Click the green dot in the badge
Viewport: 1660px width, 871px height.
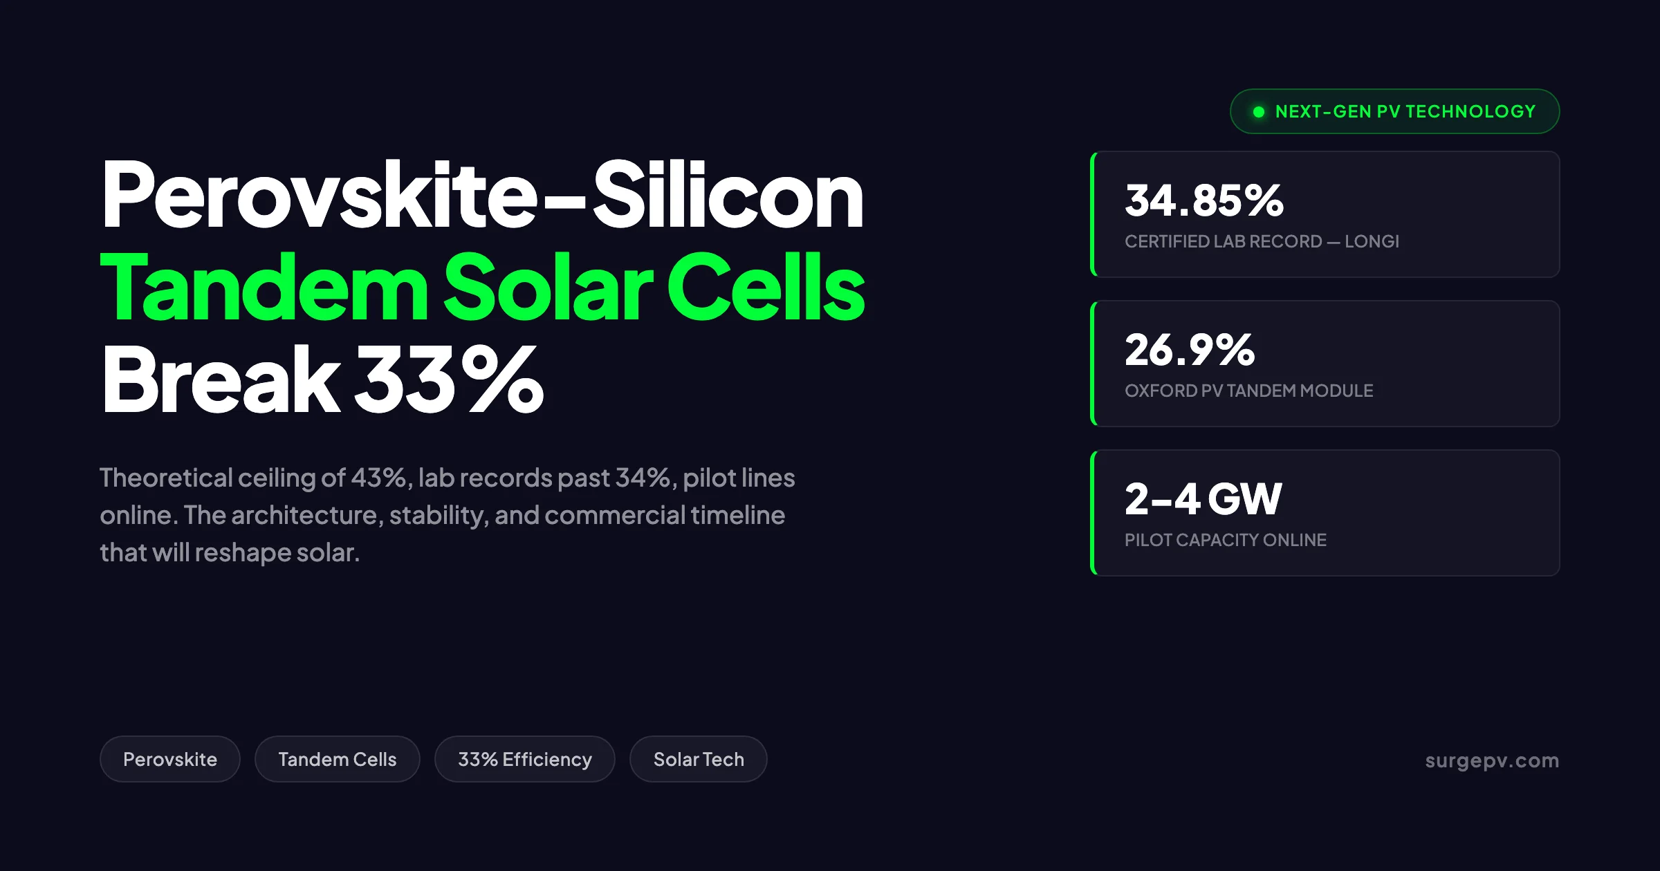pyautogui.click(x=1259, y=112)
